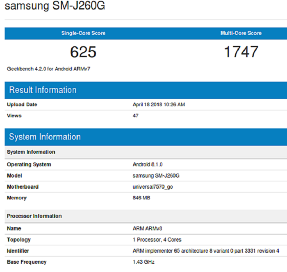Click the Operating System label
Image resolution: width=287 pixels, height=272 pixels.
pyautogui.click(x=29, y=165)
